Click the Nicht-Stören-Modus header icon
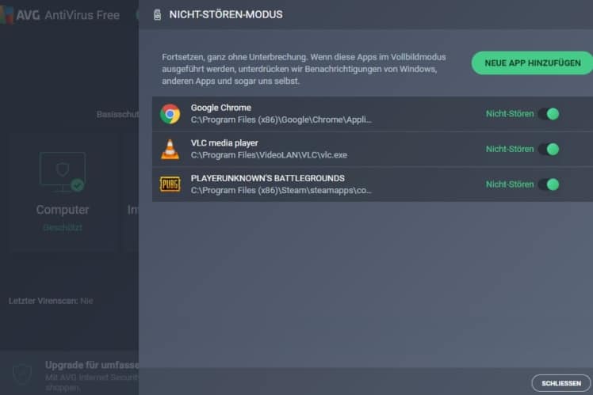Viewport: 593px width, 395px height. pyautogui.click(x=157, y=15)
